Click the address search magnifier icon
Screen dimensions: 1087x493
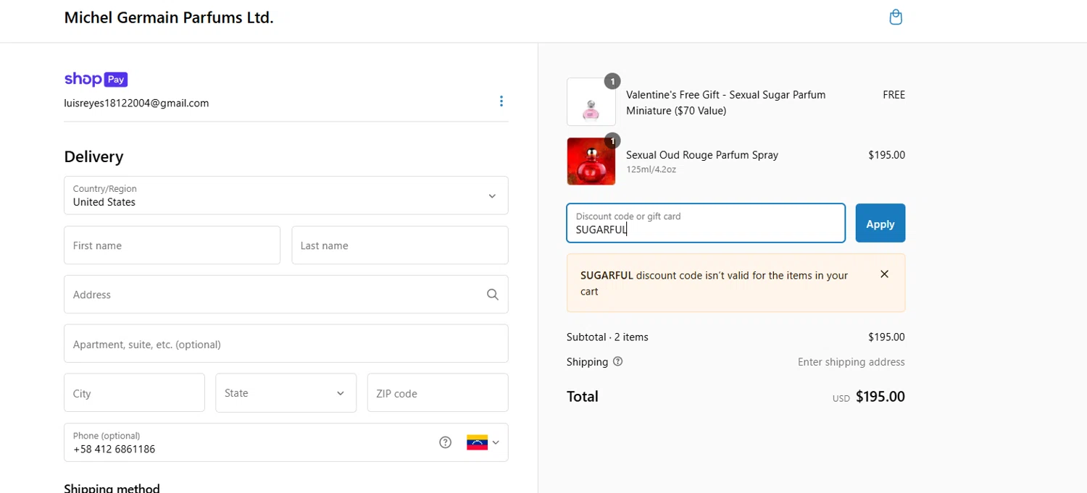pyautogui.click(x=493, y=295)
